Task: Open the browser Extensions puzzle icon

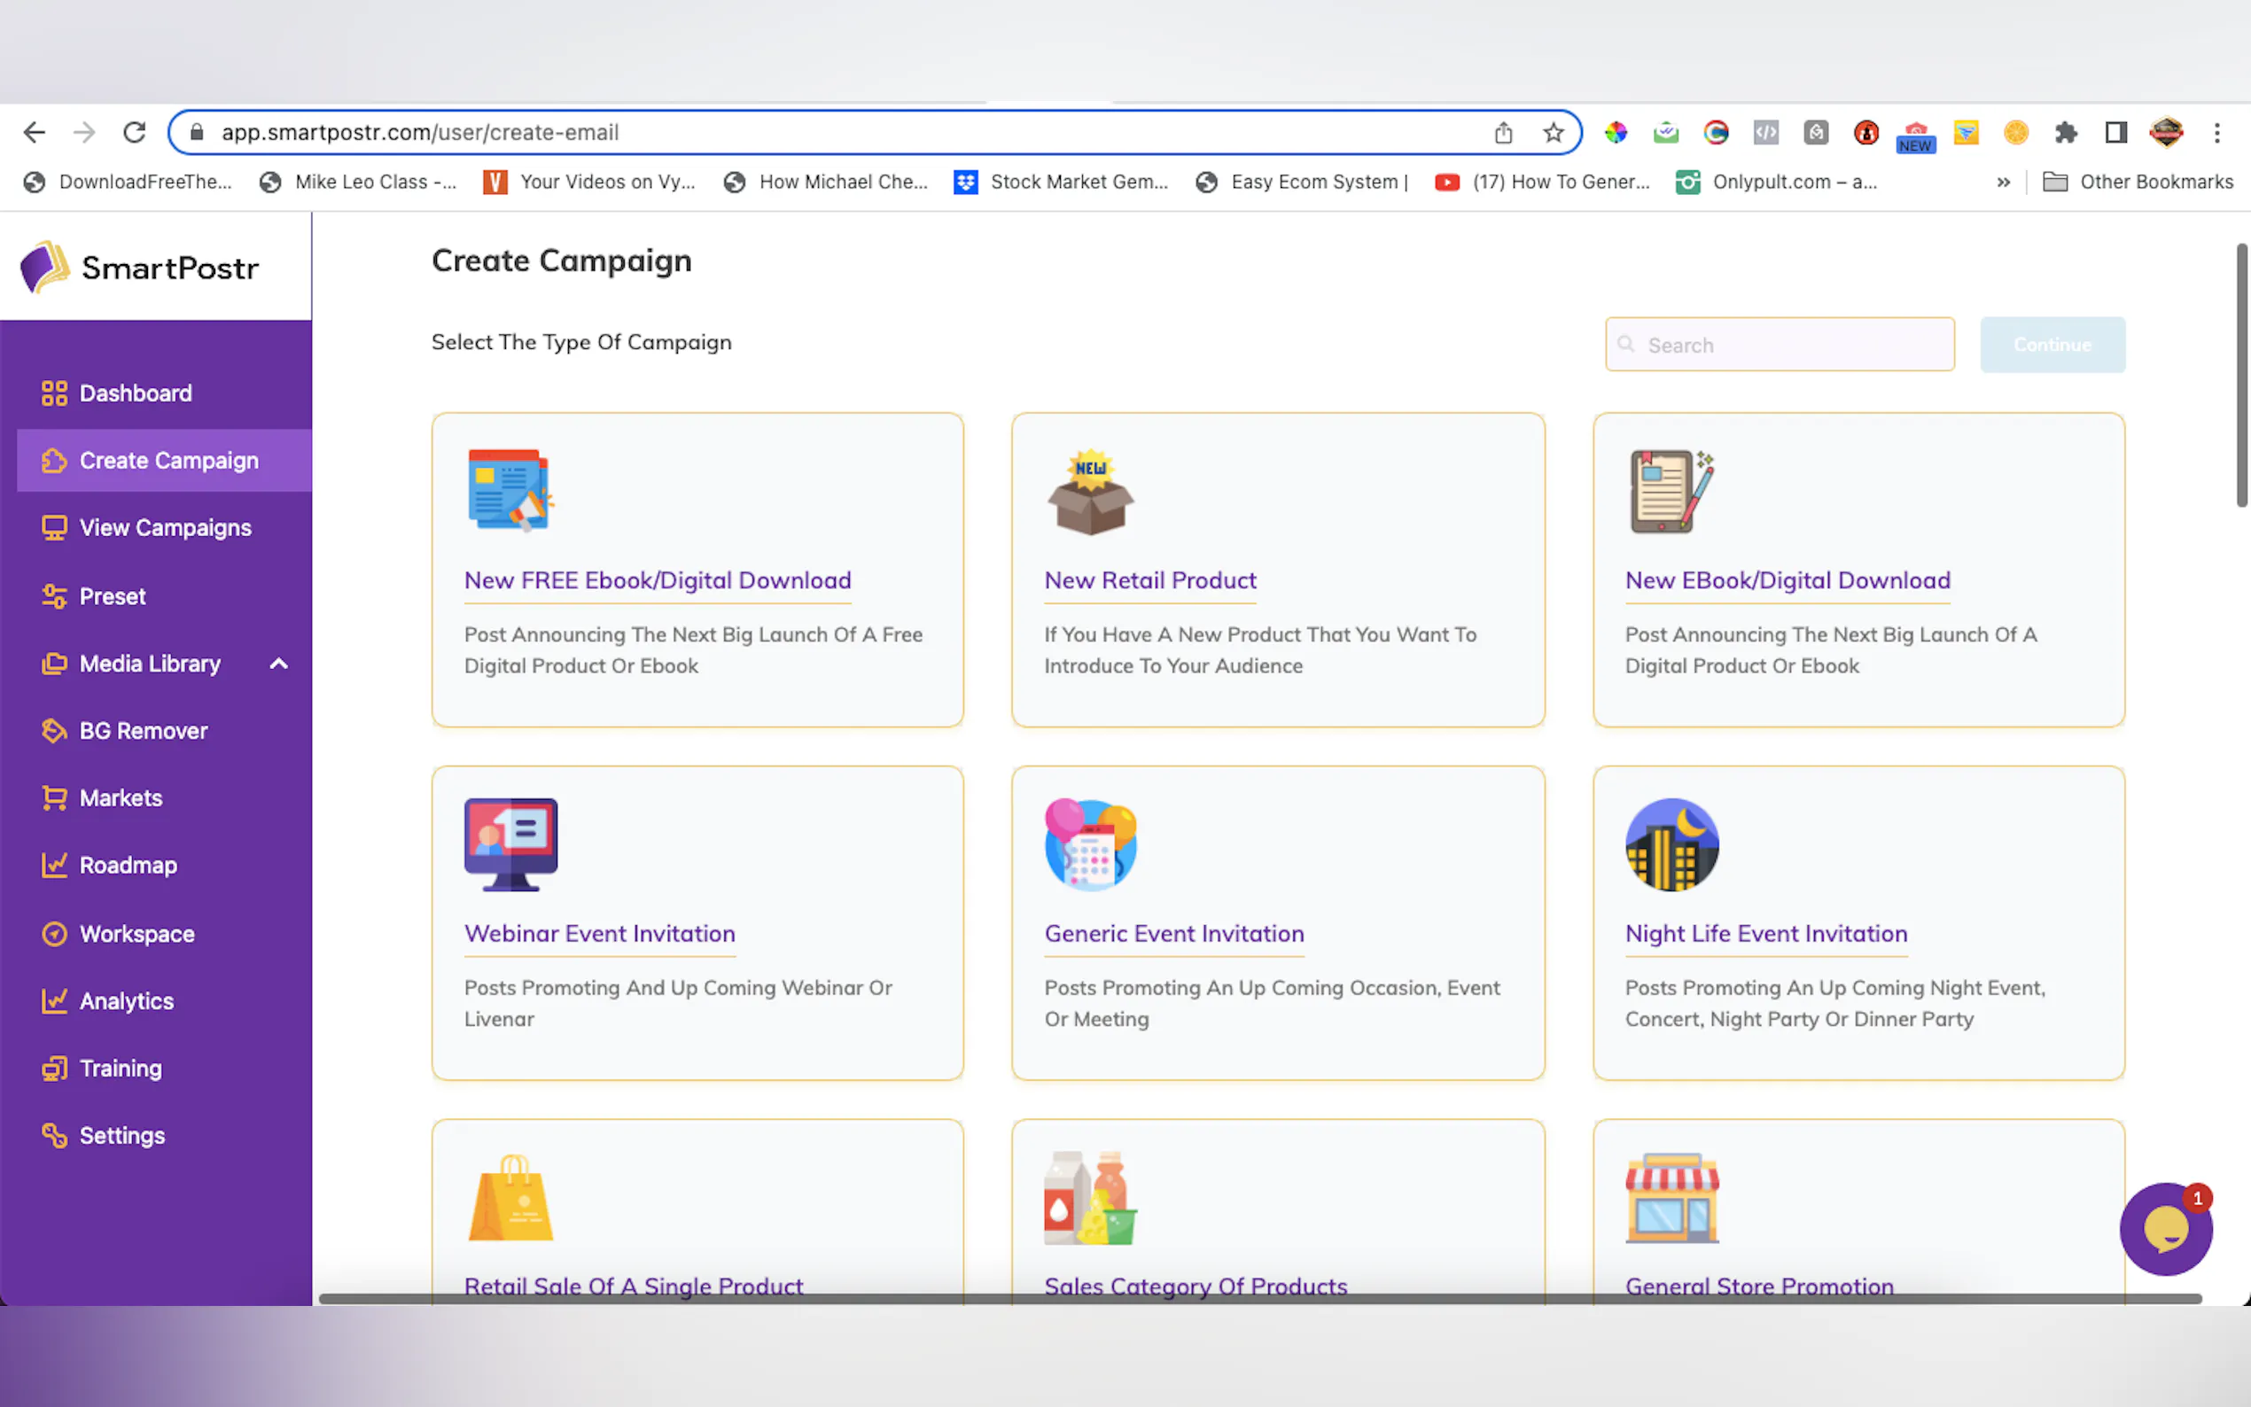Action: click(2066, 132)
